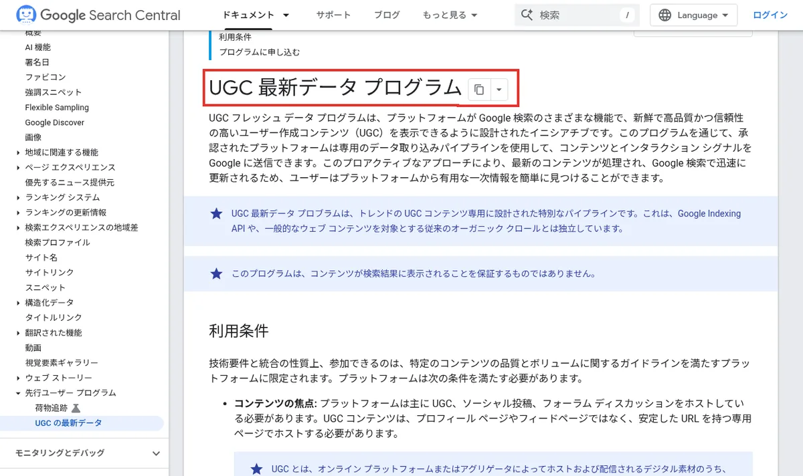Expand ウェブ ストーリー section
The height and width of the screenshot is (476, 803).
[x=18, y=378]
